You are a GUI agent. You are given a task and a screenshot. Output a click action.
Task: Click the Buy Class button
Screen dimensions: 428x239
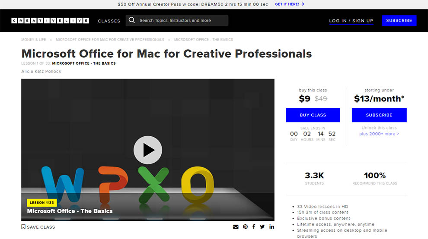pyautogui.click(x=313, y=115)
